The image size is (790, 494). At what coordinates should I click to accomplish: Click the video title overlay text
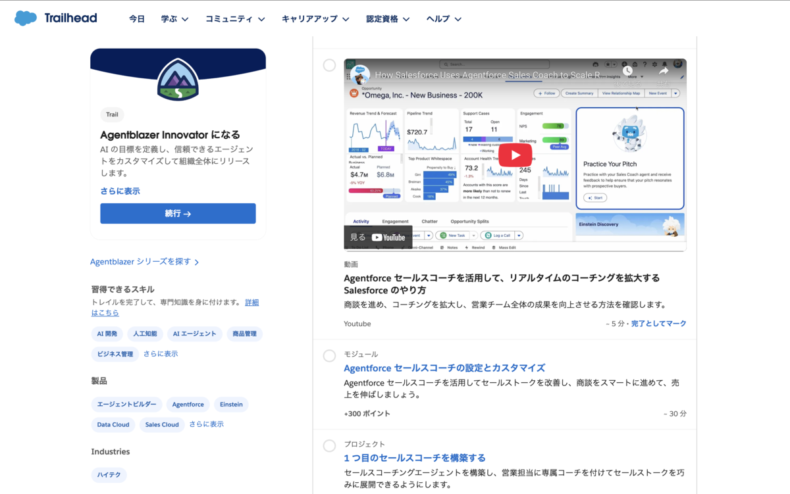pyautogui.click(x=487, y=75)
